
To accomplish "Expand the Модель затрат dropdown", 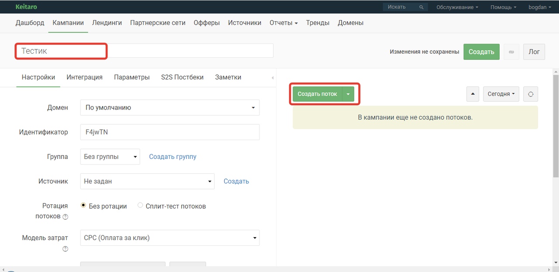I will pos(170,238).
